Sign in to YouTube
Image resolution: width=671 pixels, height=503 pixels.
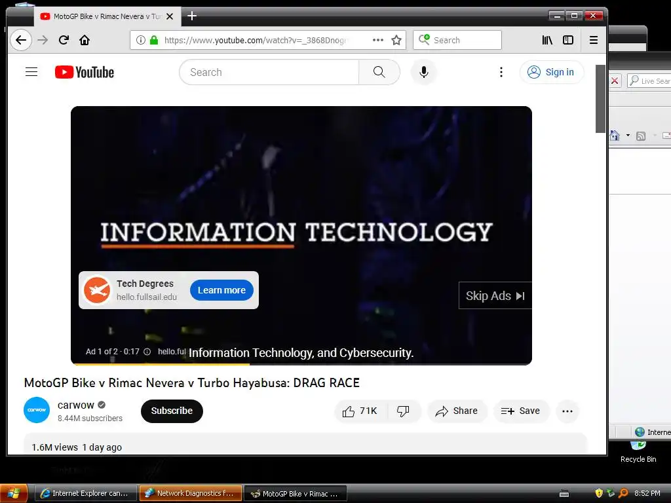pyautogui.click(x=552, y=72)
